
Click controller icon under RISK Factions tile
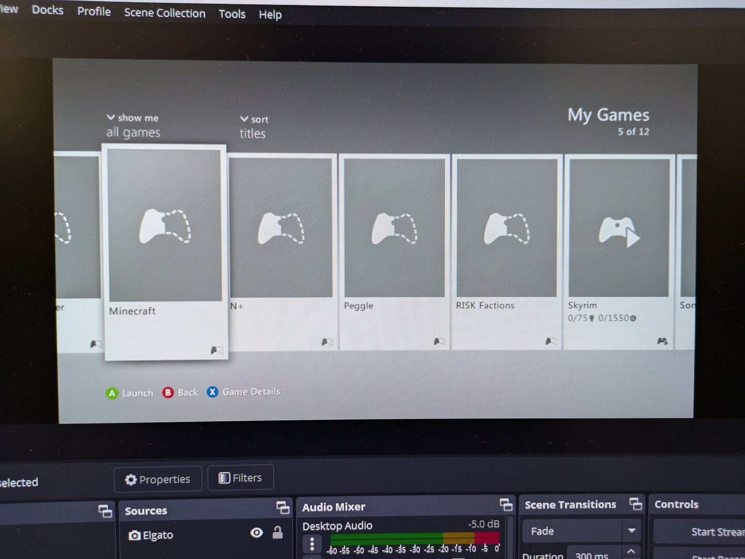551,341
